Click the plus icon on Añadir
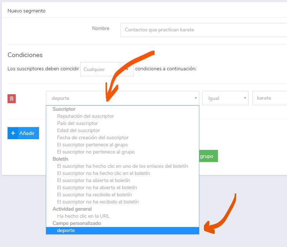287x247 pixels. [x=13, y=133]
